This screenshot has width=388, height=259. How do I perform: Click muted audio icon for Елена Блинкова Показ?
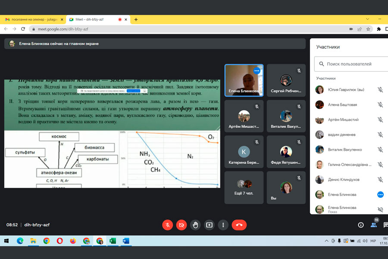click(380, 209)
